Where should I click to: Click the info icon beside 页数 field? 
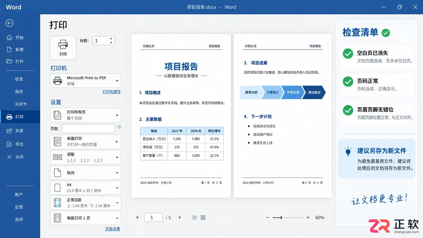pyautogui.click(x=119, y=127)
